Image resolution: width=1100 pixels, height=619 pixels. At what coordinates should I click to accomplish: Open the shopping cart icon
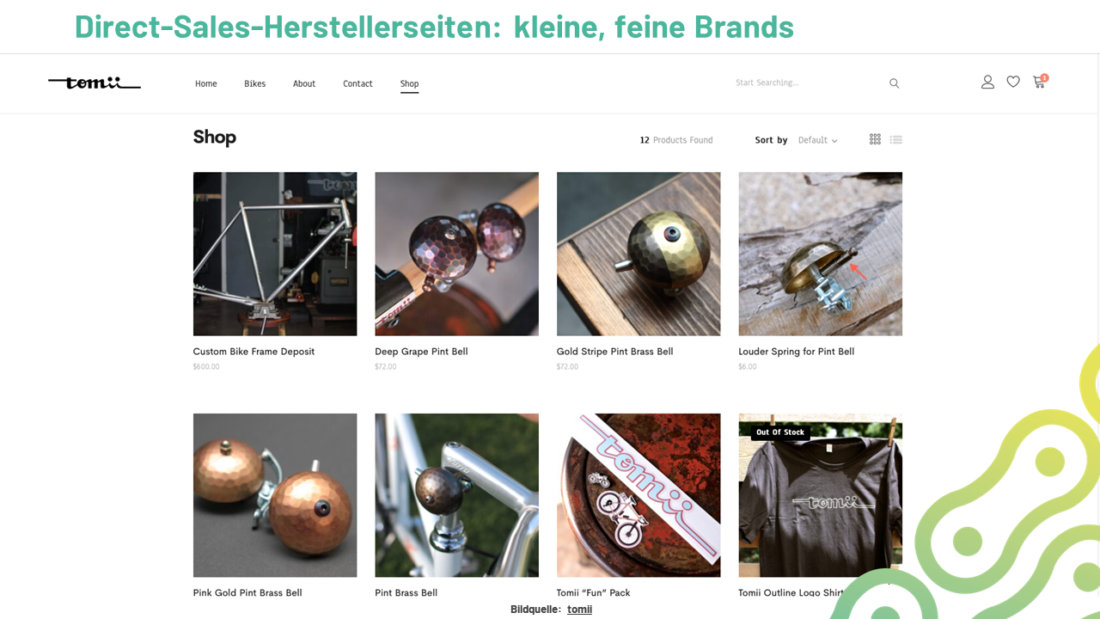coord(1040,82)
